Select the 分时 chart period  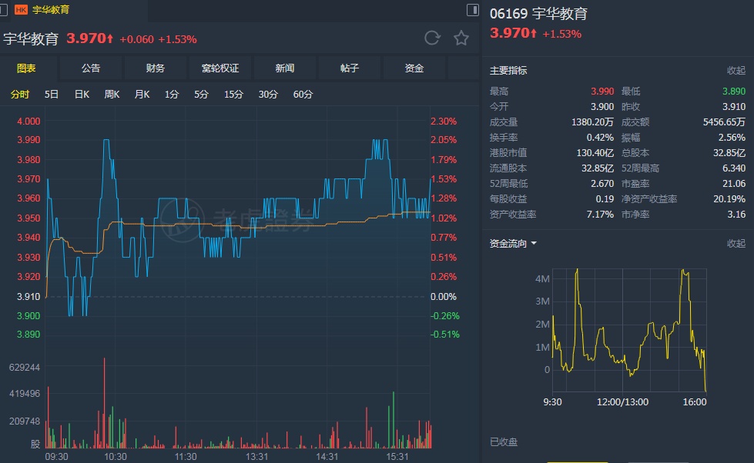pos(20,94)
